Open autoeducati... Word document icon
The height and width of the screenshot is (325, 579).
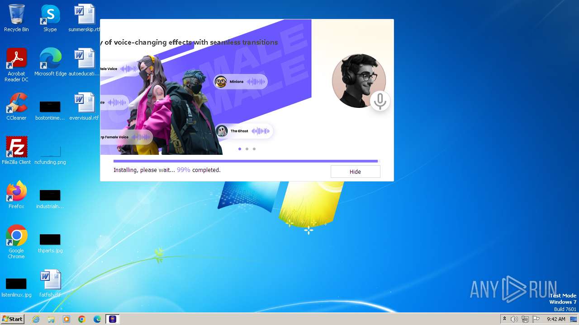[84, 62]
